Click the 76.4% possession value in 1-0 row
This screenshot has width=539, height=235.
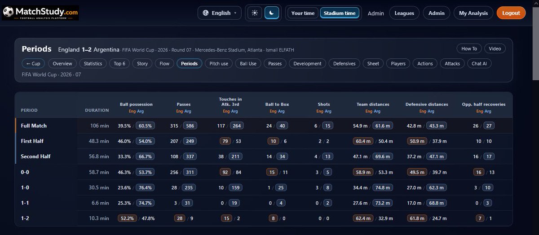point(146,187)
